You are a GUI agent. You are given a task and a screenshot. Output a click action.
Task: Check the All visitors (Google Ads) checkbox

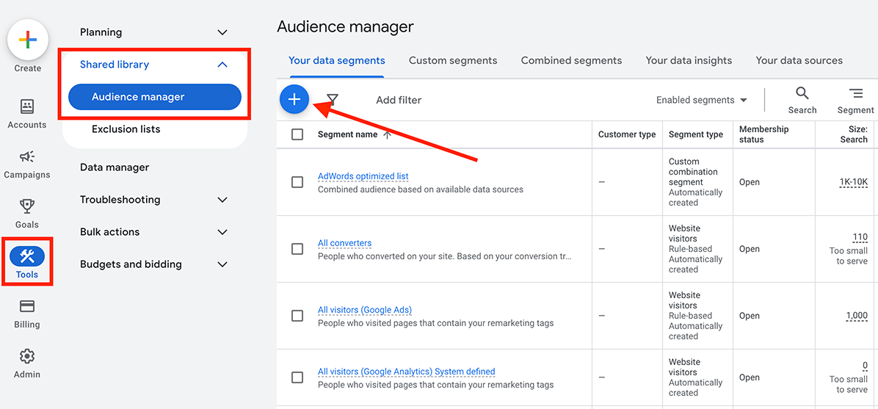pyautogui.click(x=297, y=316)
